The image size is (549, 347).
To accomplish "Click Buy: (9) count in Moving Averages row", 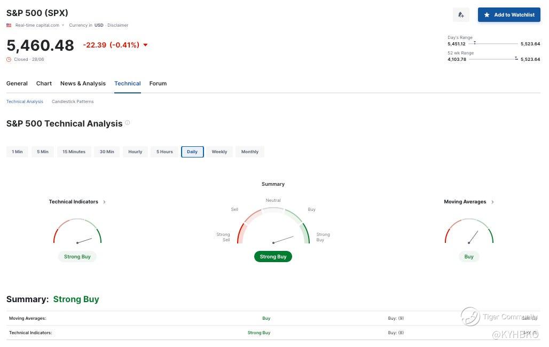I will 396,318.
